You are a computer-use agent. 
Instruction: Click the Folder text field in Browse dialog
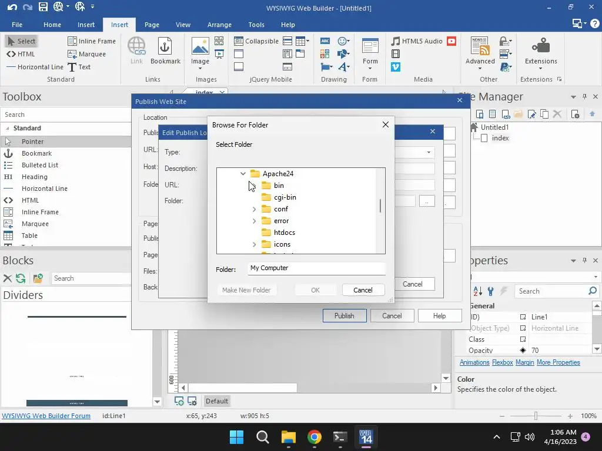(x=316, y=268)
